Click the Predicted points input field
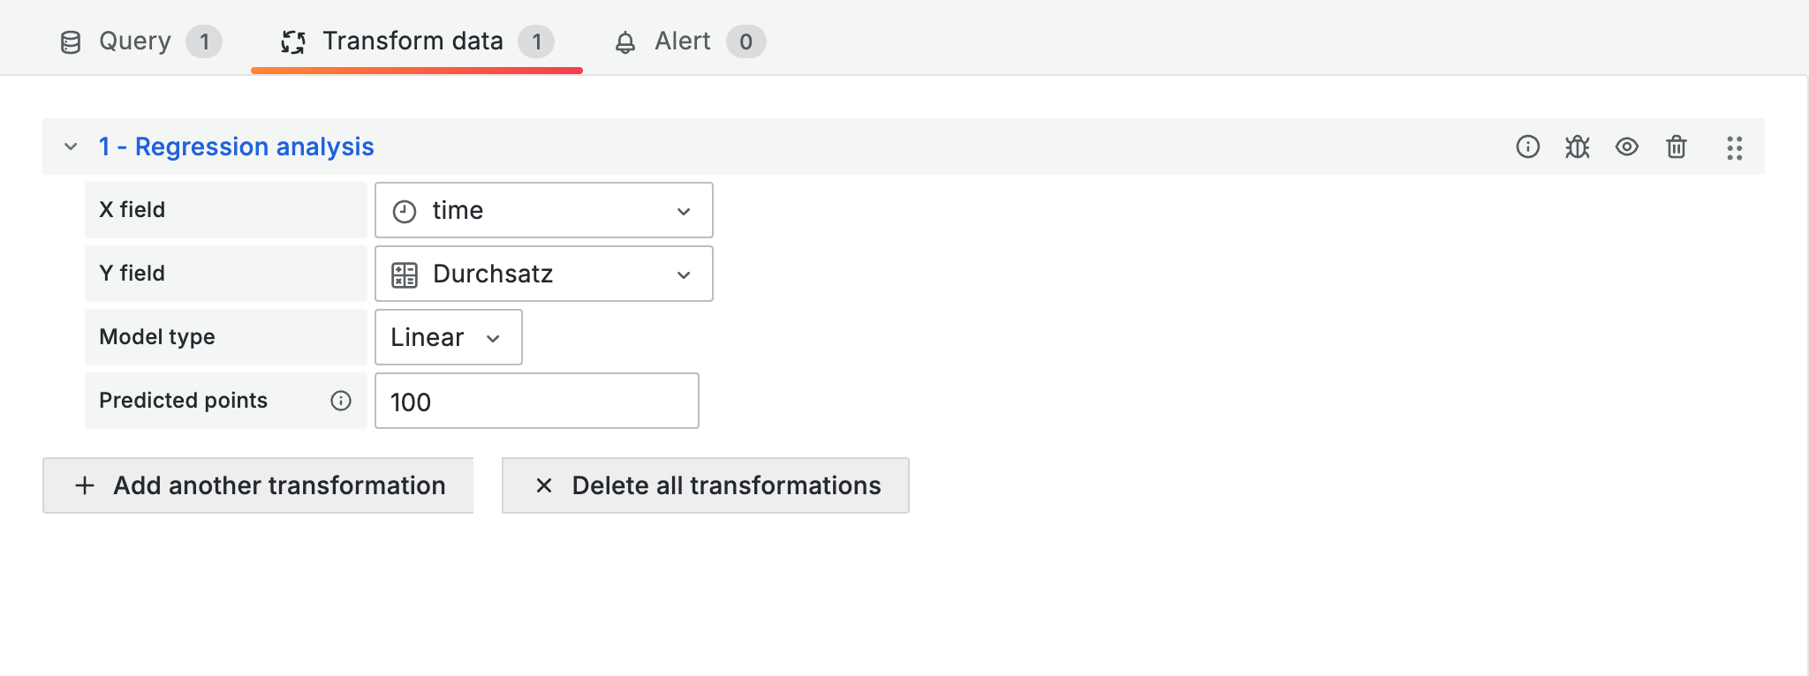 536,402
